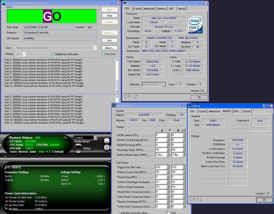Click the upper ORTHOS log scrollbar up arrow
This screenshot has height=214, width=274.
(117, 60)
